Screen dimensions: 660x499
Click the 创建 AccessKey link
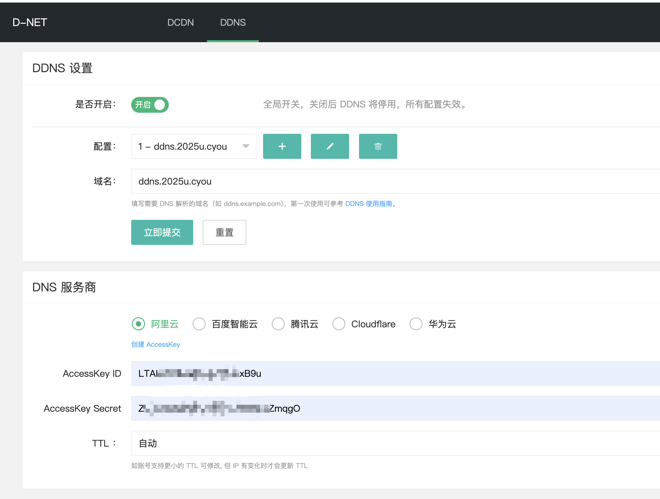click(155, 344)
